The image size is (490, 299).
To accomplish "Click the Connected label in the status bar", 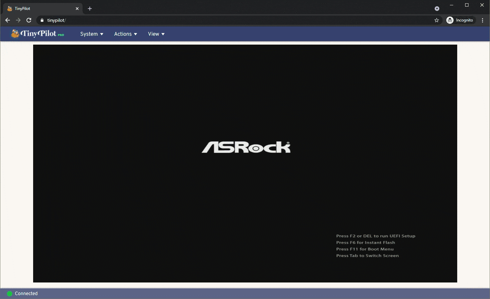I will click(x=26, y=293).
